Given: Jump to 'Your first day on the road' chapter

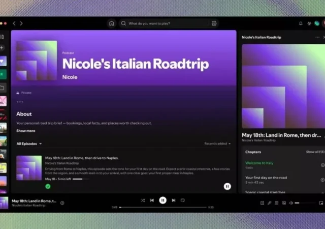Looking at the screenshot, I should [x=266, y=178].
